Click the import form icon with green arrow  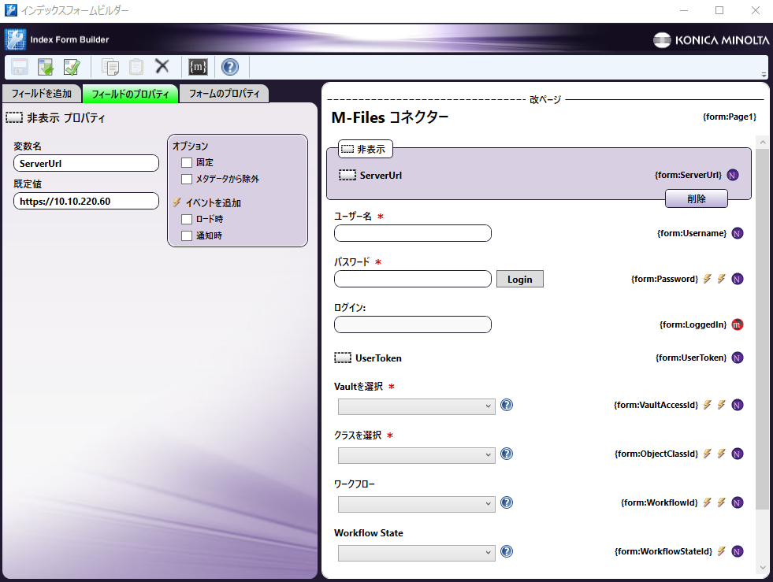[x=46, y=67]
